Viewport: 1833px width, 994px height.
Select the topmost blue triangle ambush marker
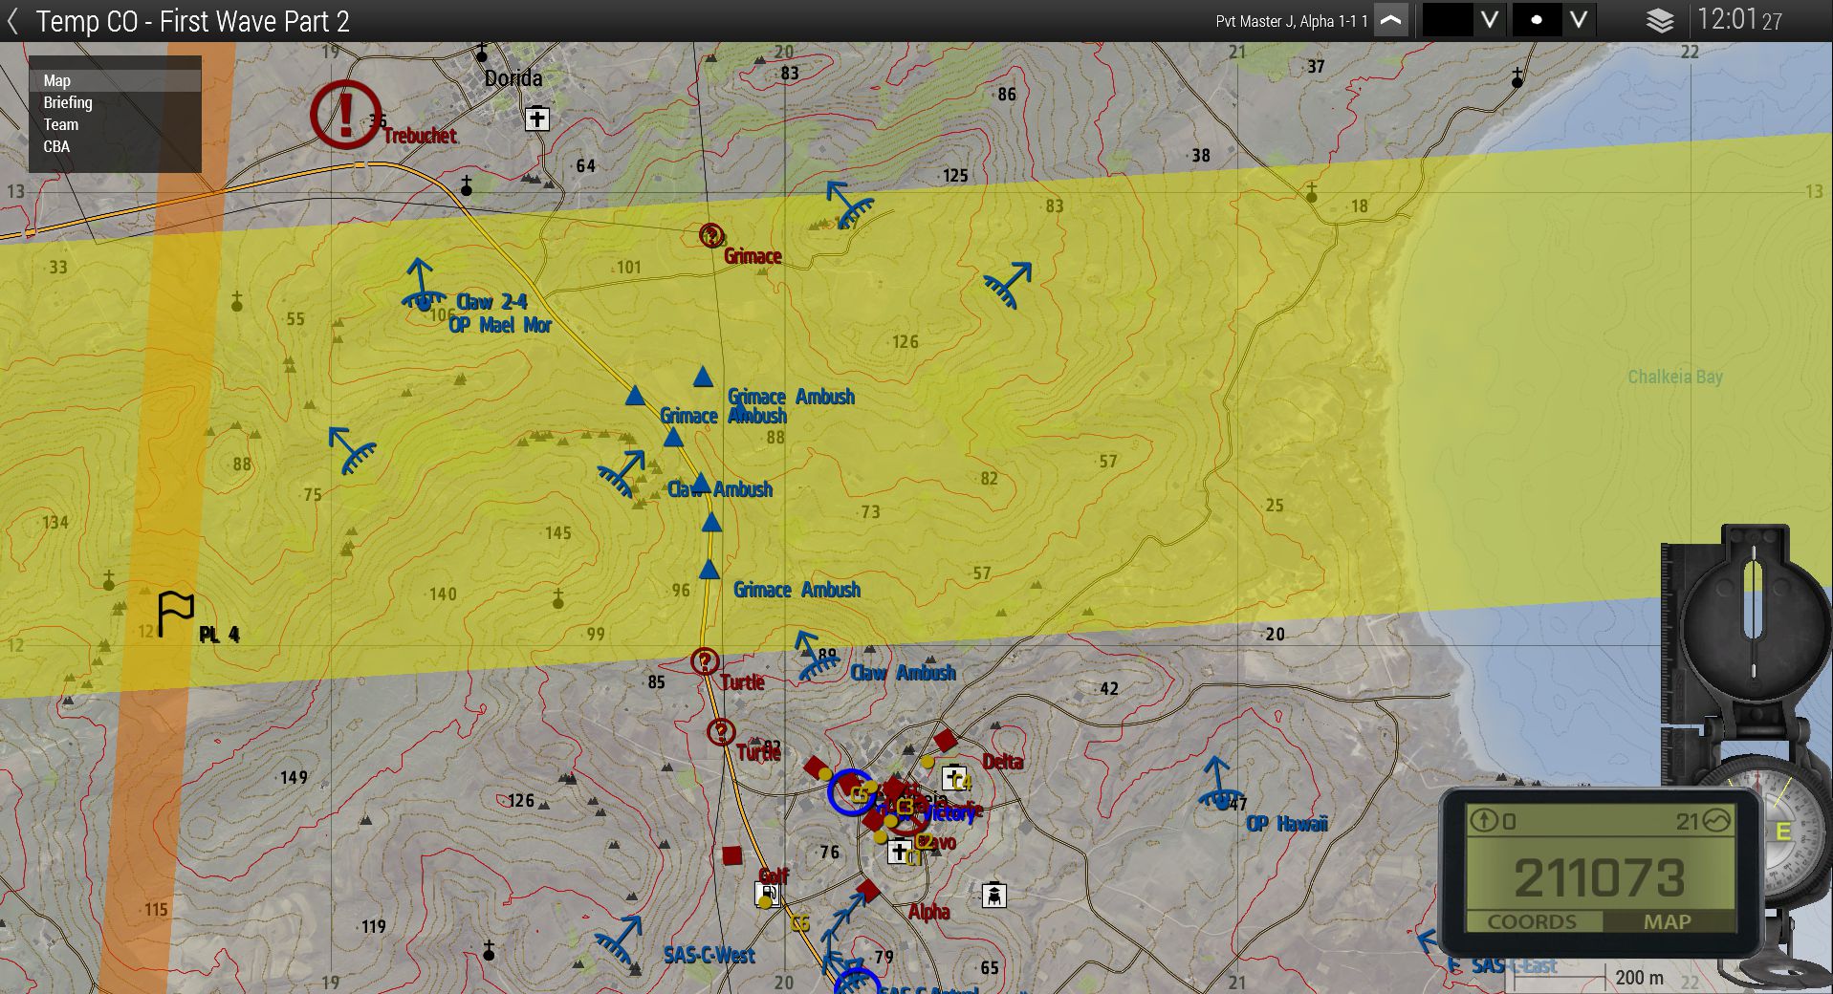pyautogui.click(x=703, y=377)
